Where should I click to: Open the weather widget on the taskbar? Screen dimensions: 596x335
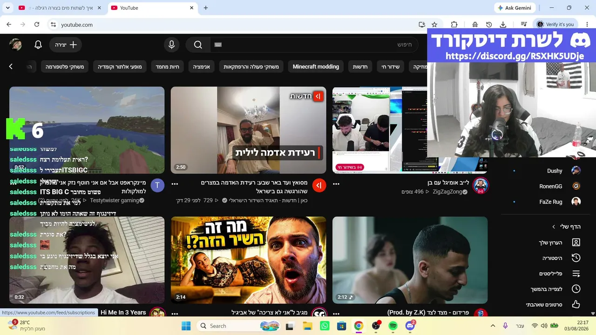tap(27, 326)
